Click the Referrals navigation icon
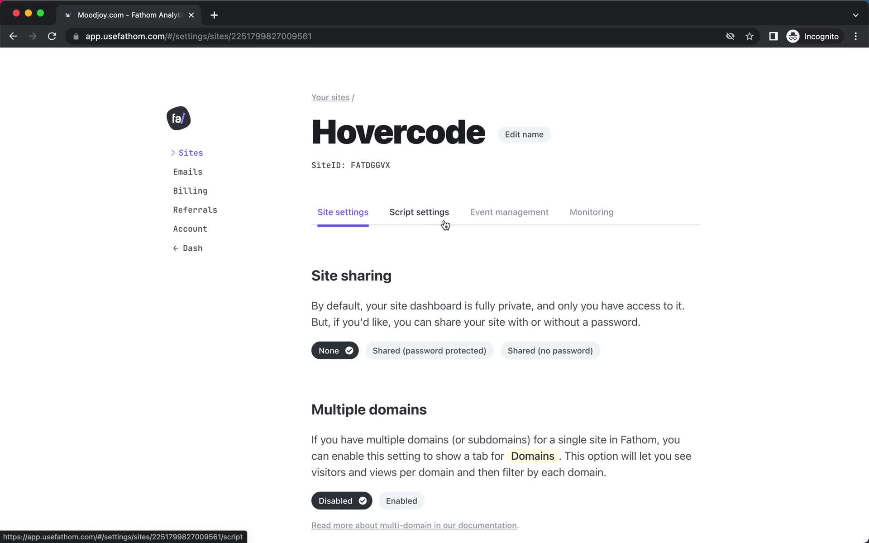Image resolution: width=869 pixels, height=543 pixels. 195,210
